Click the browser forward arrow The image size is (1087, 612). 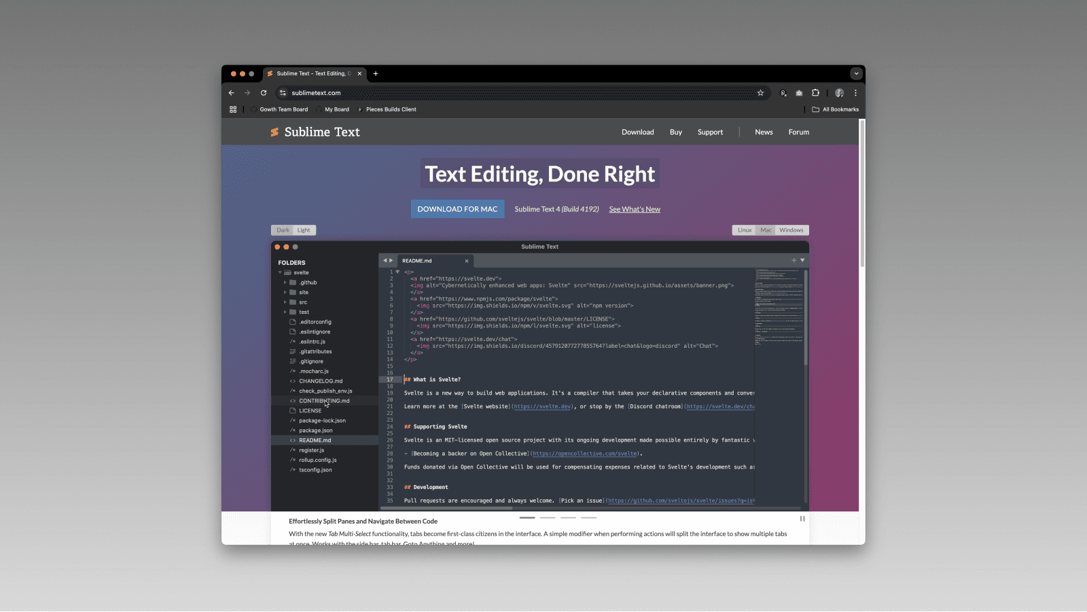pyautogui.click(x=247, y=93)
